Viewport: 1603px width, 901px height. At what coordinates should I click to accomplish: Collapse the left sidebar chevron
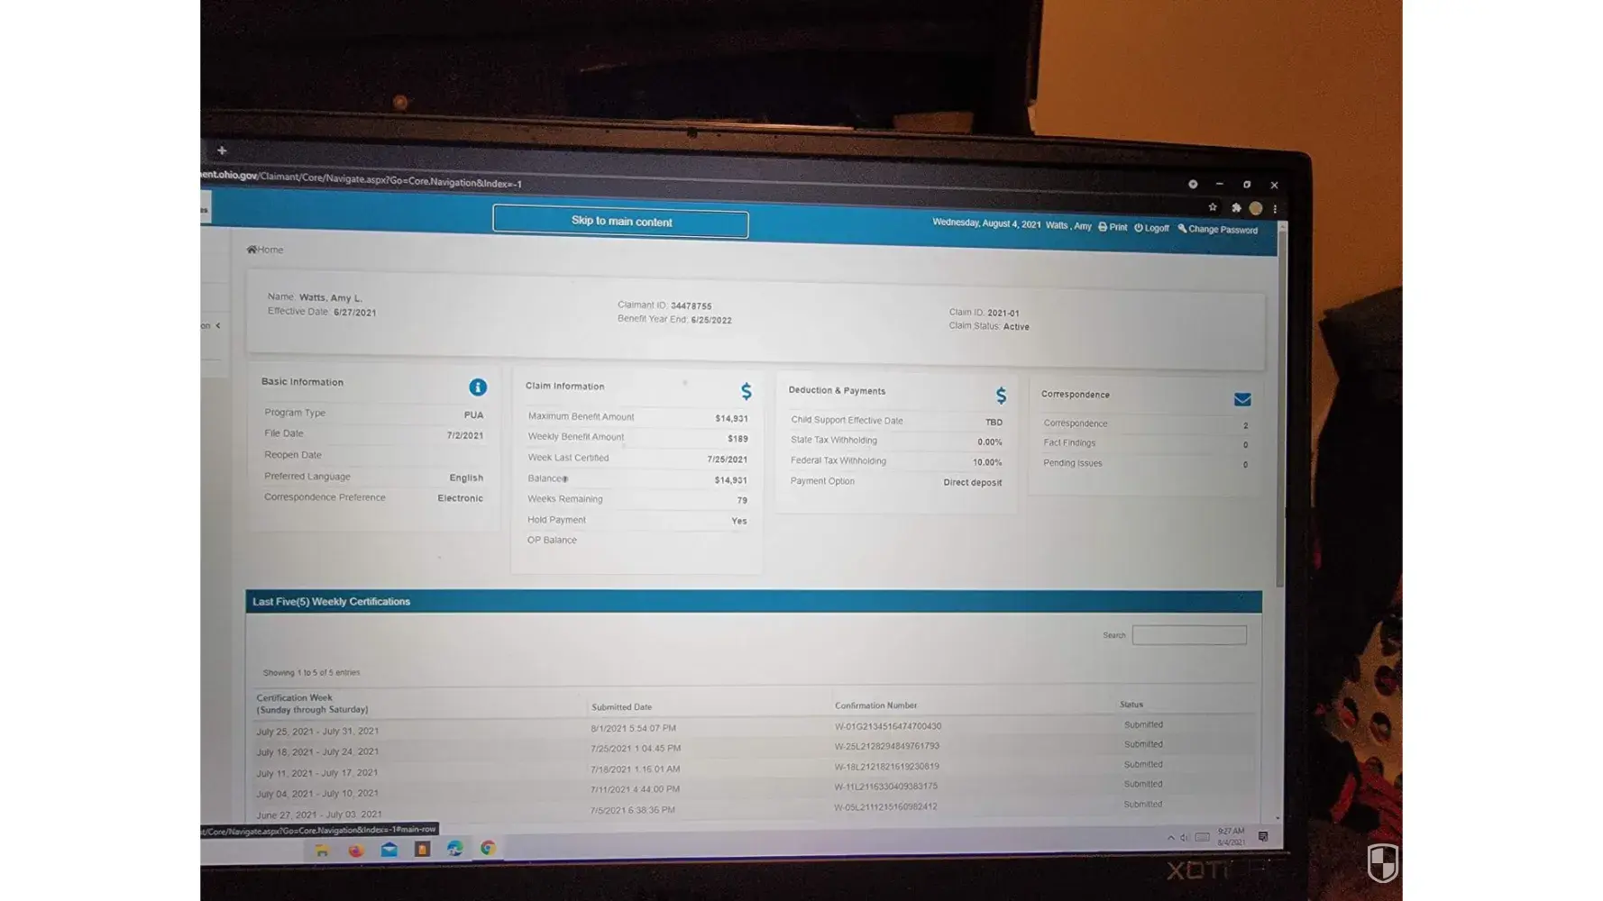[217, 325]
